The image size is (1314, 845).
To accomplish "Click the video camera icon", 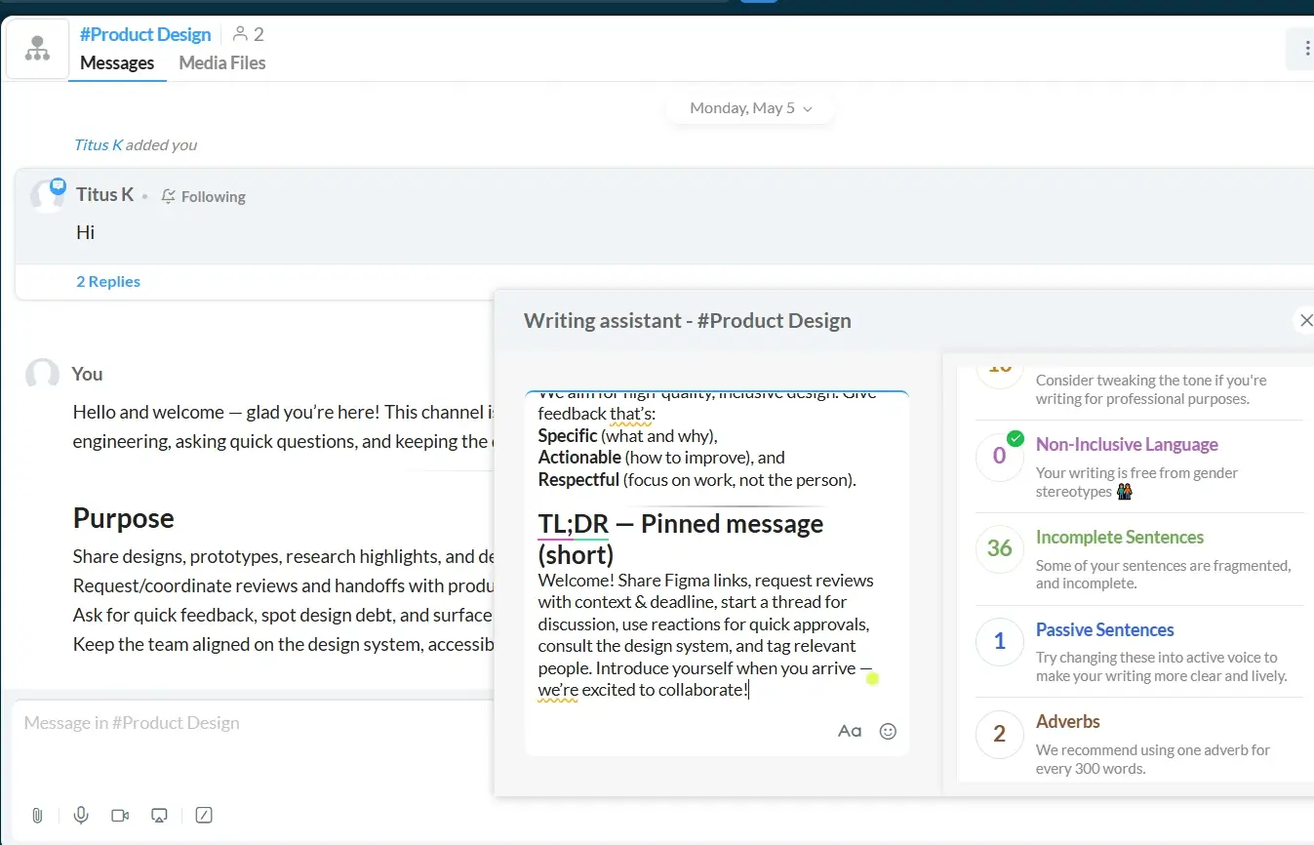I will click(x=120, y=816).
